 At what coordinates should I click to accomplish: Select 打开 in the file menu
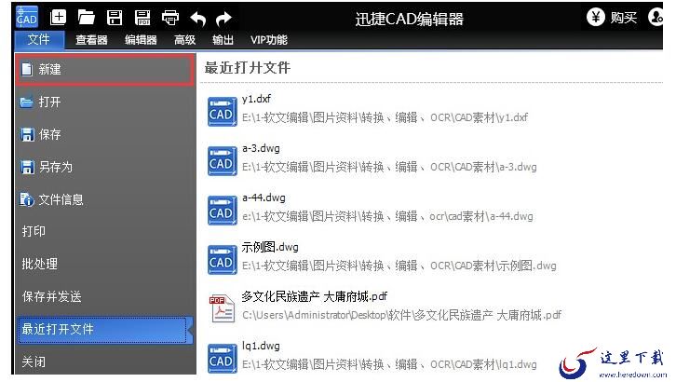105,102
